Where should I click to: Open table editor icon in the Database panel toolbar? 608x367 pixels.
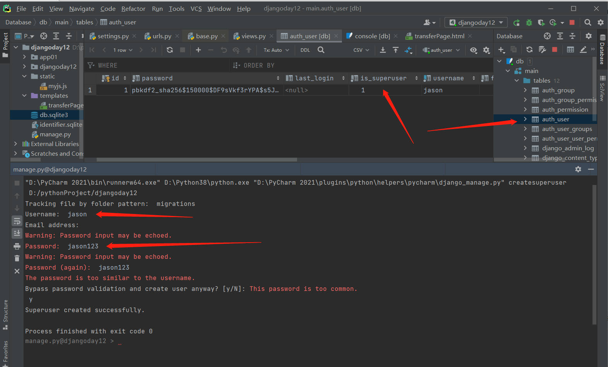570,49
